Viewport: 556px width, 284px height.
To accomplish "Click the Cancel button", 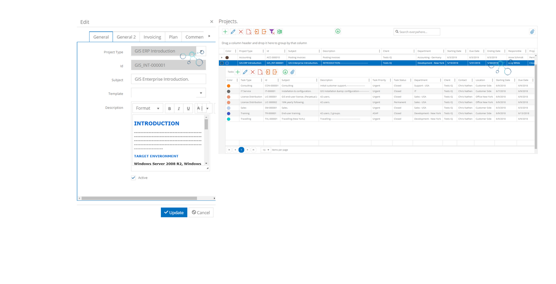I will tap(201, 212).
